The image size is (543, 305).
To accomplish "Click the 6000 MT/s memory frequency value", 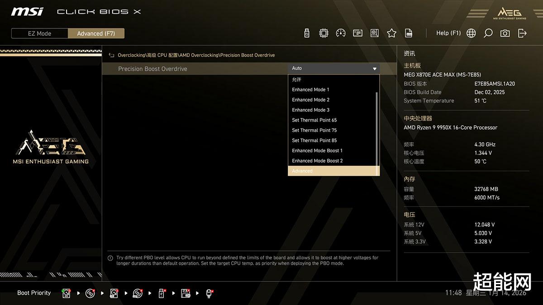I will click(x=487, y=198).
